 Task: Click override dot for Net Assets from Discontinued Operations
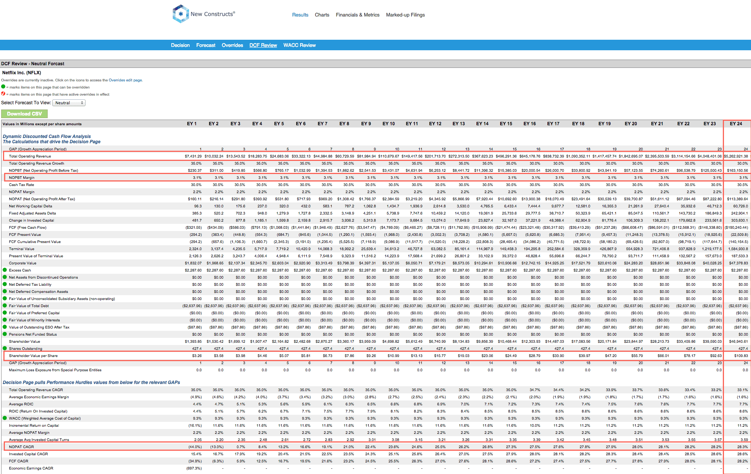click(5, 277)
